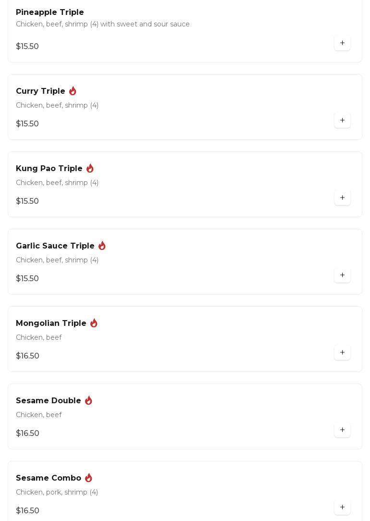370x521 pixels.
Task: Add Sesame Double to the order
Action: 342,430
